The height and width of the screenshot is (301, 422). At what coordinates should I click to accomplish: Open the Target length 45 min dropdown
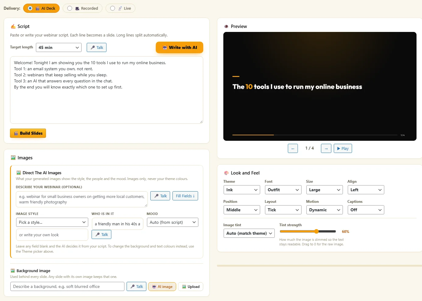click(59, 47)
